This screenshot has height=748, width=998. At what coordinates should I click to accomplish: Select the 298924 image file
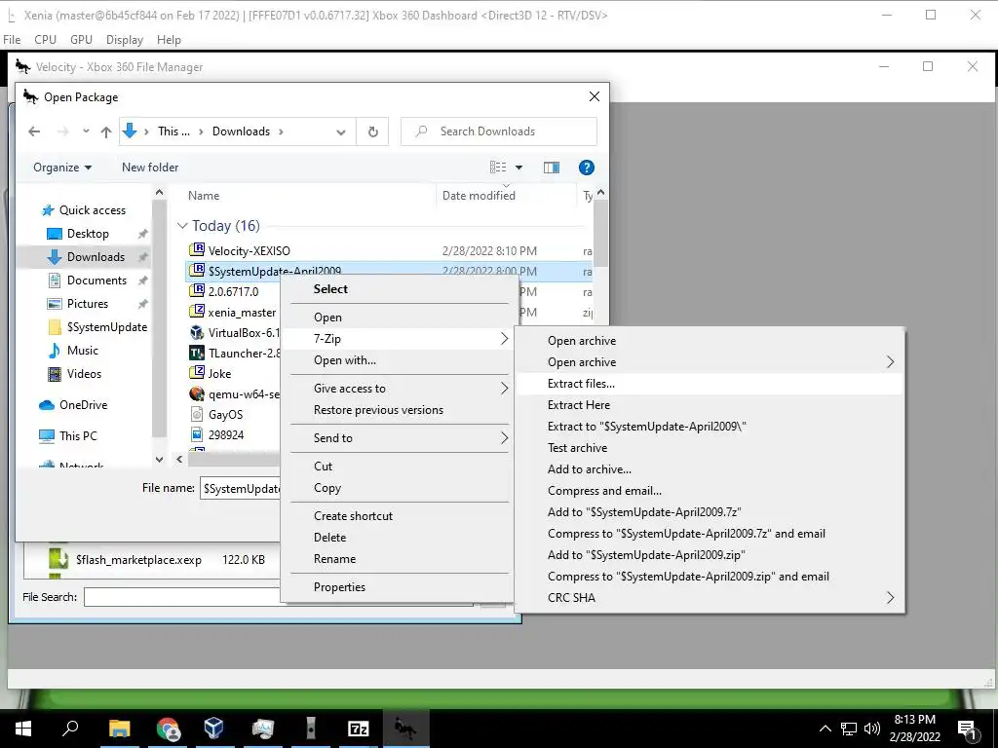tap(226, 435)
